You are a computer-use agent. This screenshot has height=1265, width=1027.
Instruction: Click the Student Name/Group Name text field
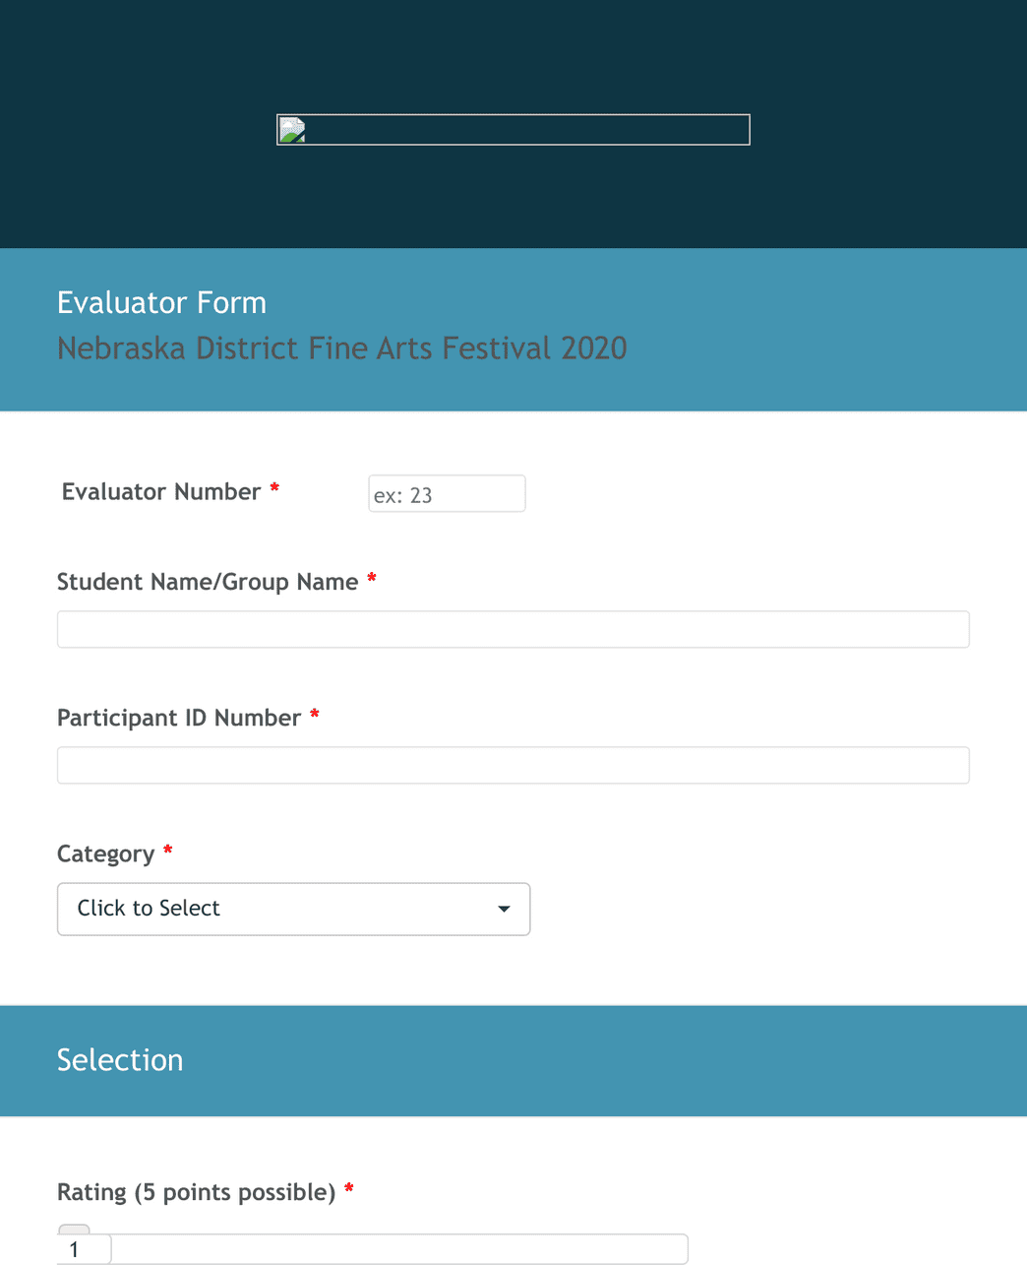513,630
